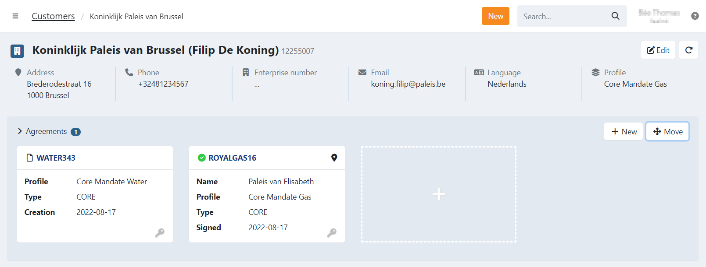This screenshot has height=267, width=706.
Task: Open the ROYALGAS16 agreement
Action: click(232, 158)
